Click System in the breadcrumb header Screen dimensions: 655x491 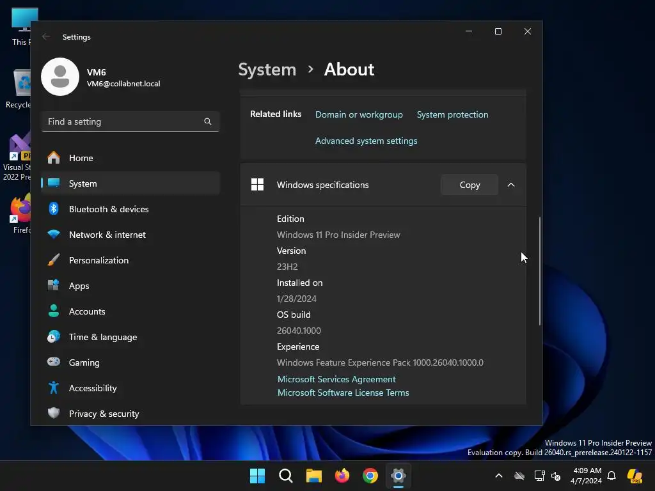click(x=267, y=69)
